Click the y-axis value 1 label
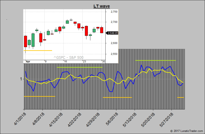205x134 pixels. 21,79
